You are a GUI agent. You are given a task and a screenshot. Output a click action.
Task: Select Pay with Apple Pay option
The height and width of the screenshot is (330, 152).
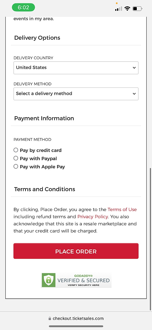[16, 166]
